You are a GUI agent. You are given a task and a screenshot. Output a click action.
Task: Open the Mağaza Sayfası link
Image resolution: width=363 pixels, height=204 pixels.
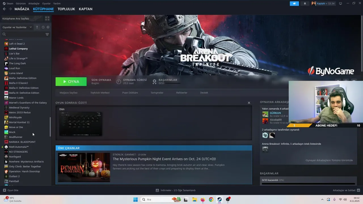pos(68,93)
